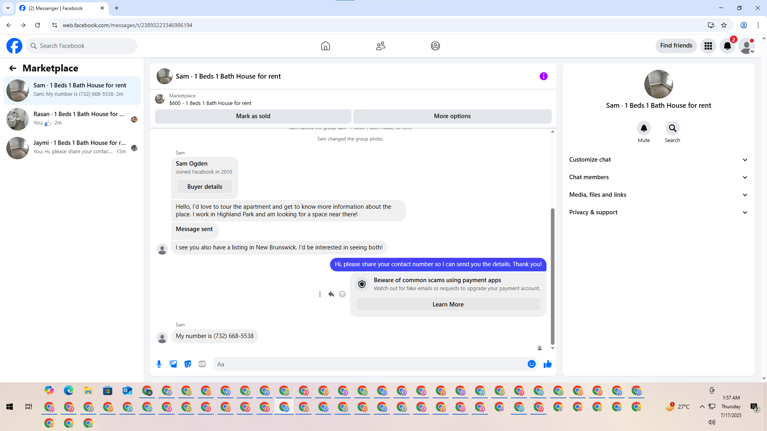Viewport: 767px width, 431px height.
Task: View Buyer details for Sam Ogden
Action: click(205, 187)
